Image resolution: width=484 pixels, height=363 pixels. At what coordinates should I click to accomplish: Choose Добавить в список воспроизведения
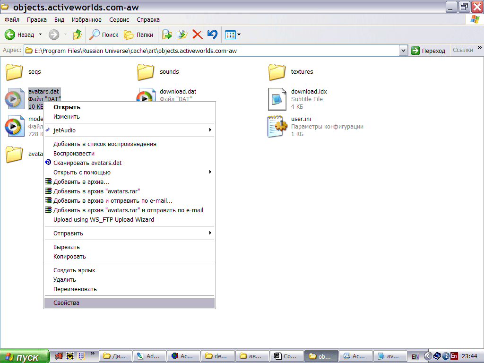(130, 144)
